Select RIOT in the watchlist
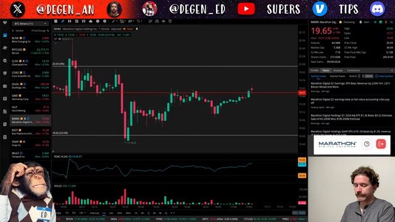 coord(30,131)
